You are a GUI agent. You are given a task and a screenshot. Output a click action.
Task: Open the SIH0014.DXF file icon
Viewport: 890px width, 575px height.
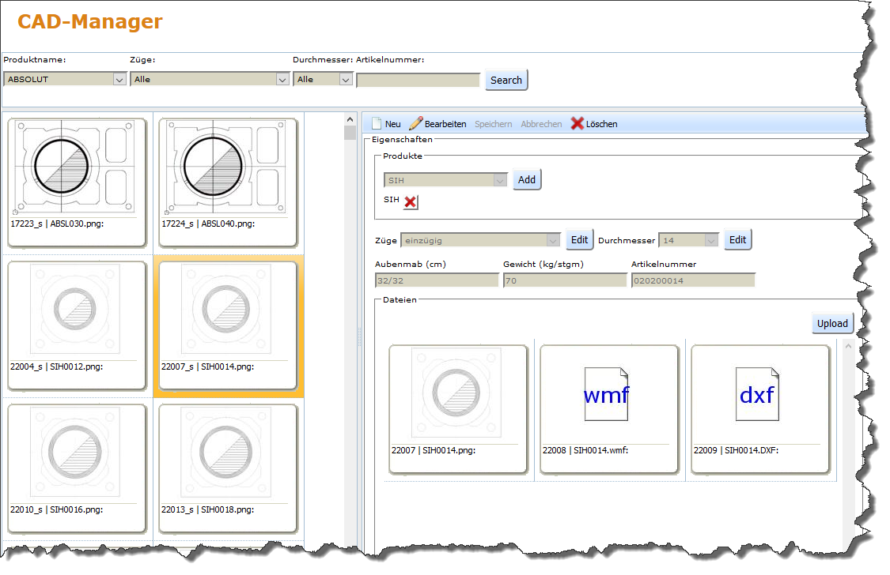(x=757, y=394)
